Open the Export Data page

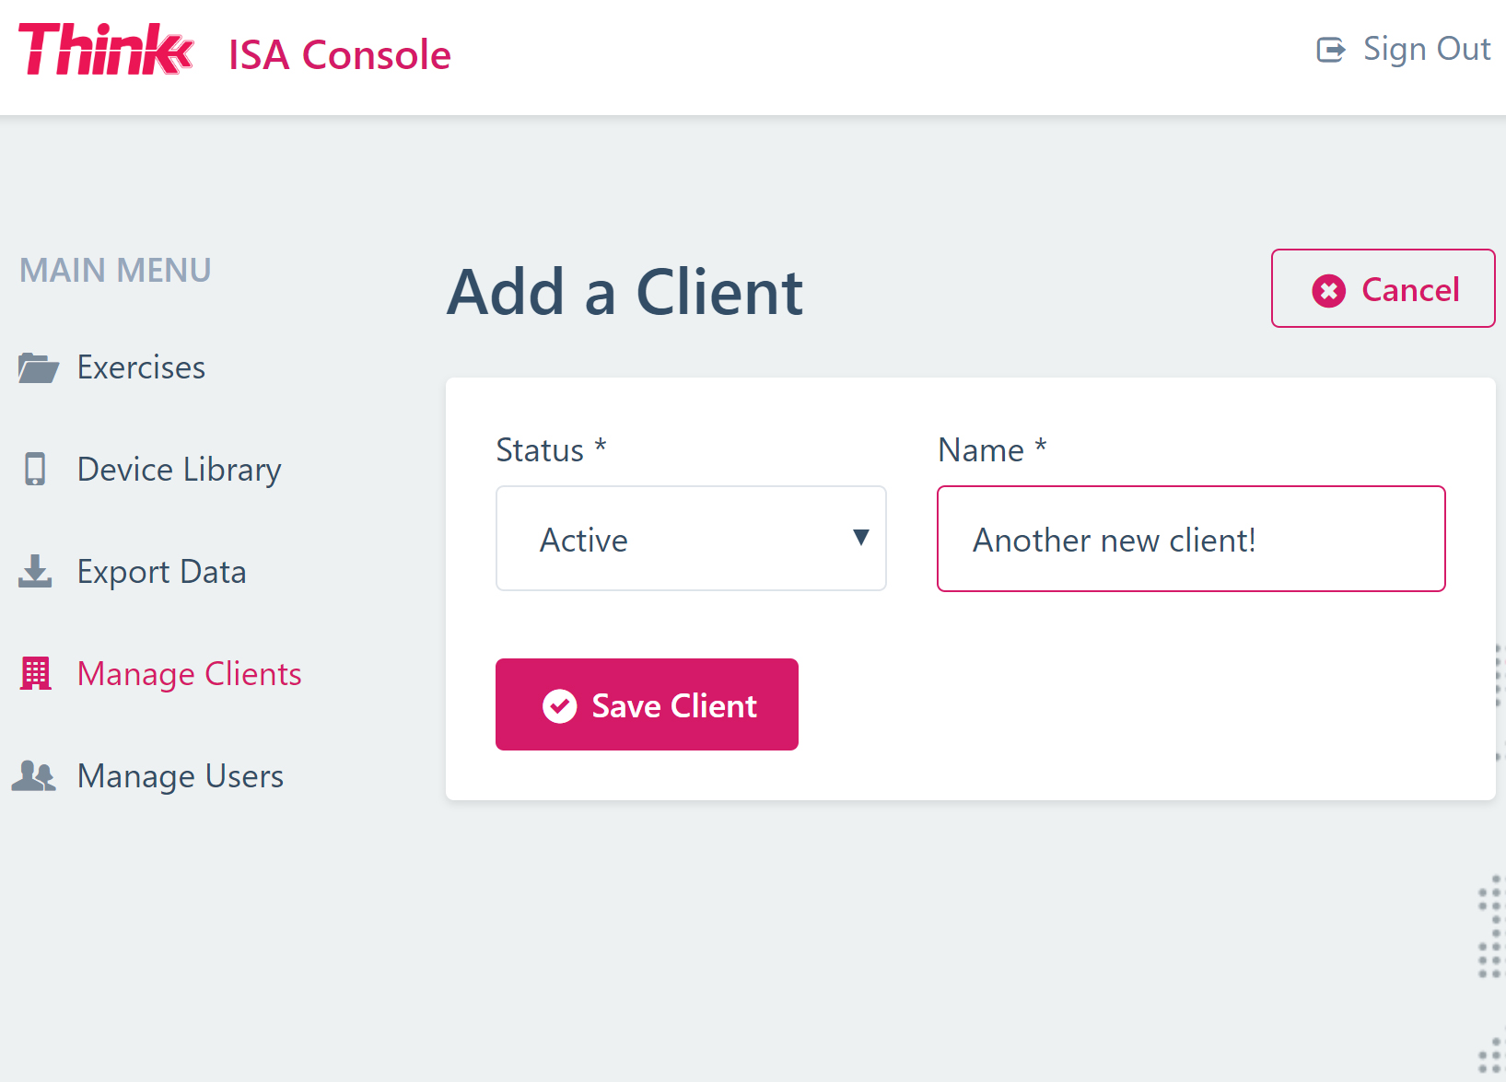click(x=162, y=571)
